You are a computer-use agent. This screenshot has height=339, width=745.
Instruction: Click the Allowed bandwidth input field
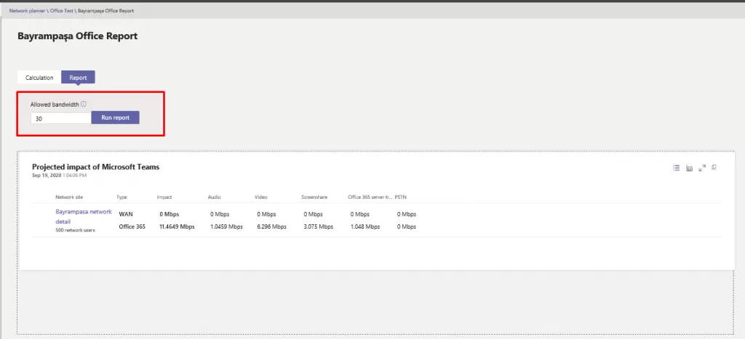(60, 118)
